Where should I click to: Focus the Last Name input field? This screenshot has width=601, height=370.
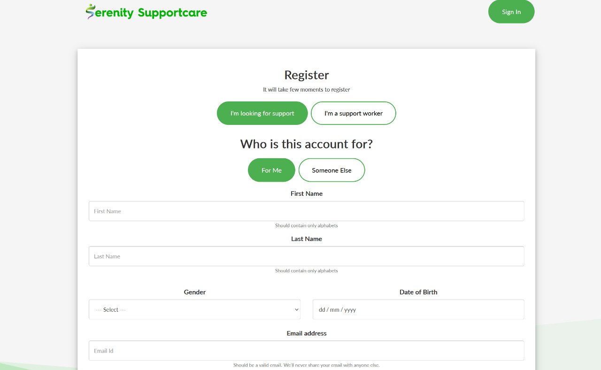tap(306, 256)
